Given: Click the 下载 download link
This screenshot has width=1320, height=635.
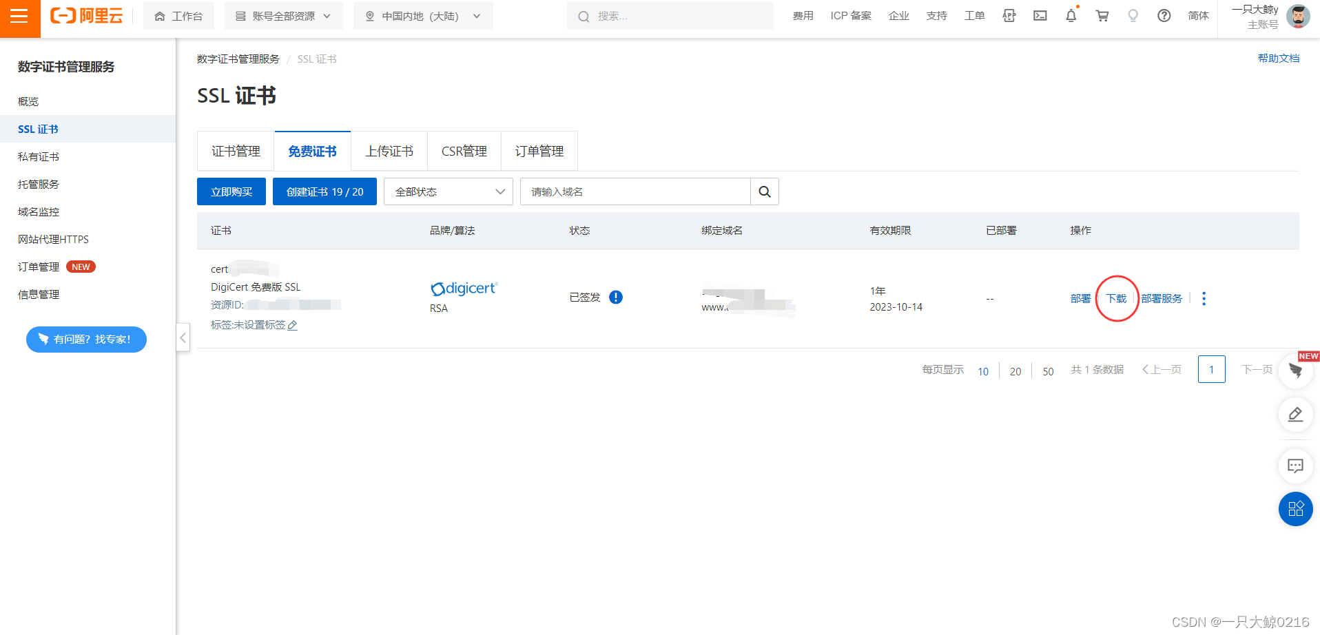Looking at the screenshot, I should pyautogui.click(x=1116, y=298).
